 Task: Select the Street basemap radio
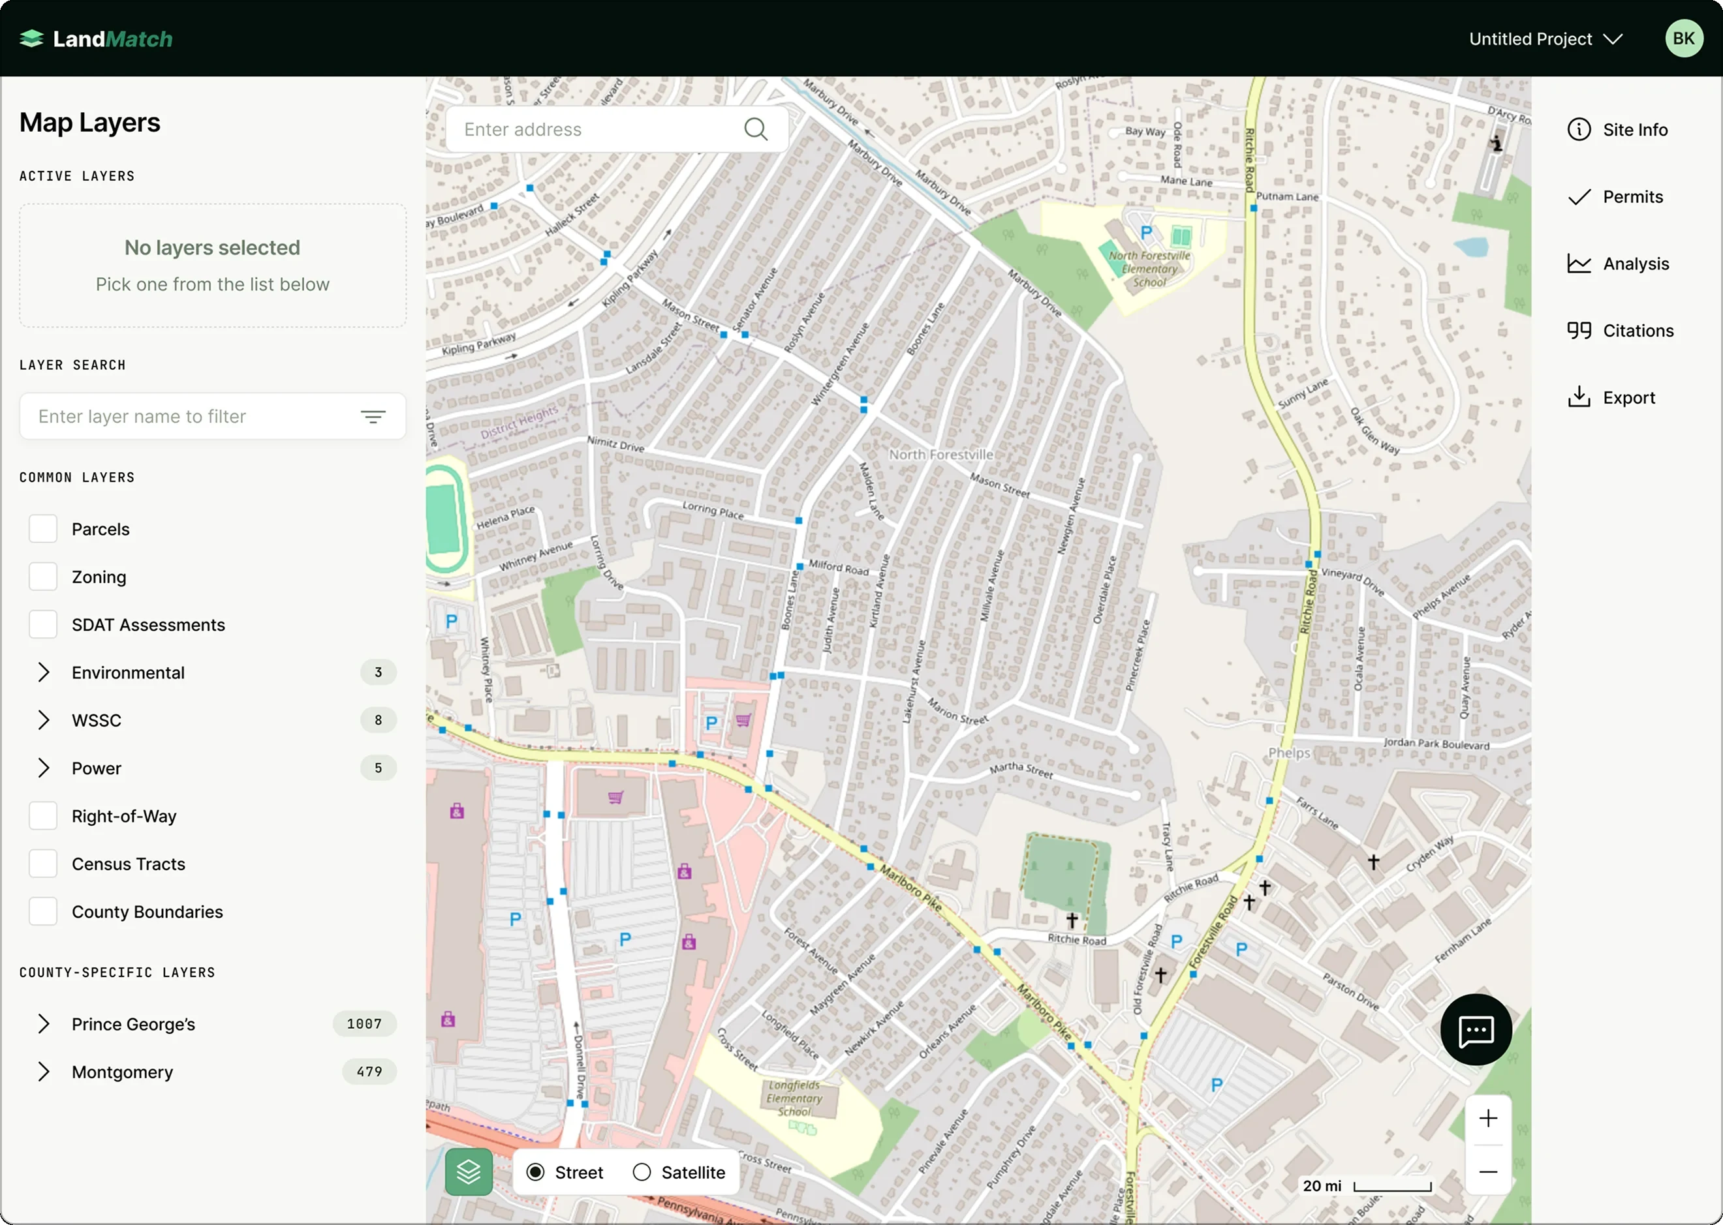[535, 1172]
